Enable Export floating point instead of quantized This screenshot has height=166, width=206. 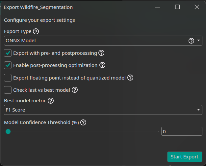pyautogui.click(x=8, y=78)
